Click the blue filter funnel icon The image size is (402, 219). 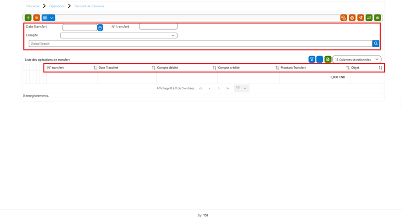tap(312, 60)
